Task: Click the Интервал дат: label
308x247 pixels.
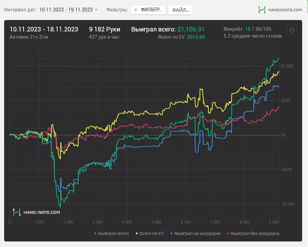Action: tap(20, 10)
